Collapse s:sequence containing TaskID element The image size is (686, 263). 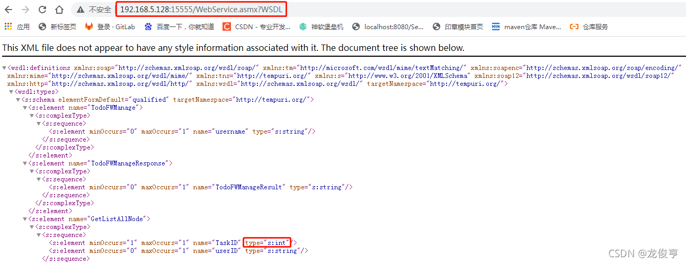39,235
